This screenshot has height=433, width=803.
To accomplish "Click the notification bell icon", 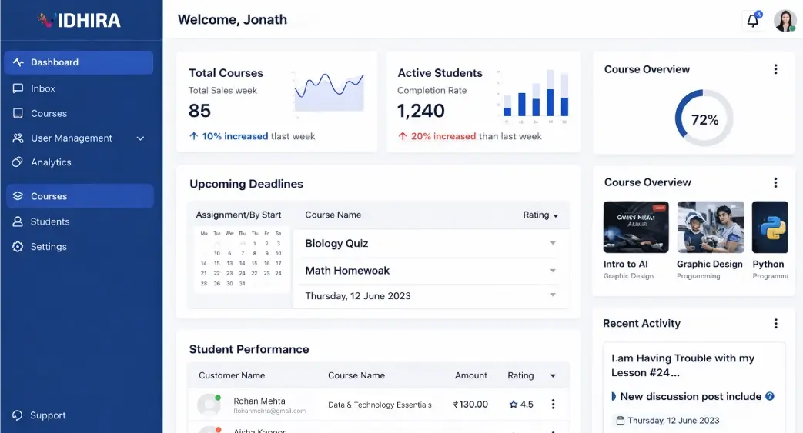I will point(753,21).
